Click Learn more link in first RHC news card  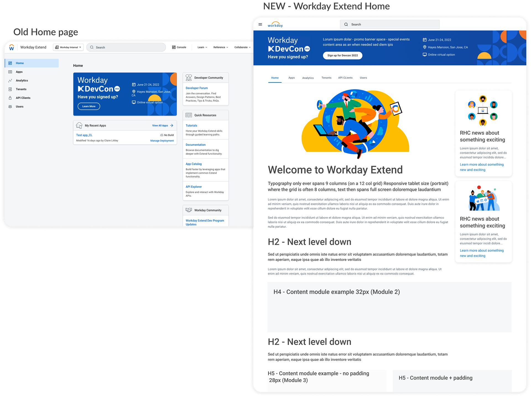click(x=481, y=167)
